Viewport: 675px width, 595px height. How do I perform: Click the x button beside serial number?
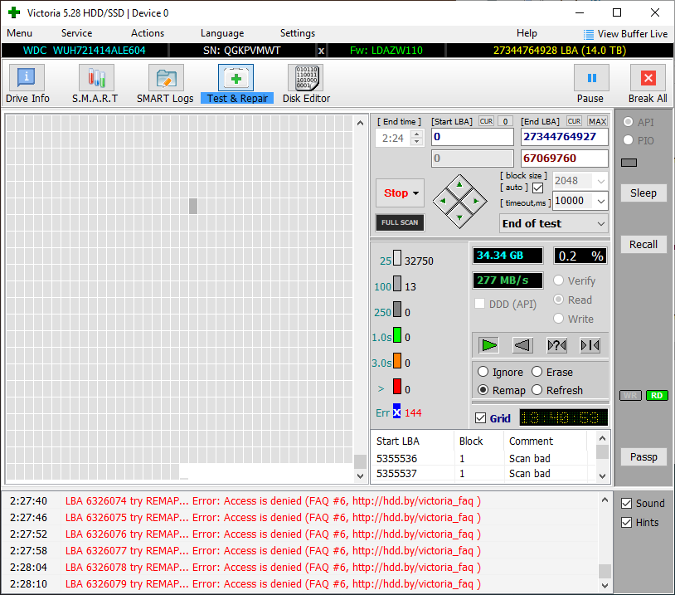pos(321,51)
